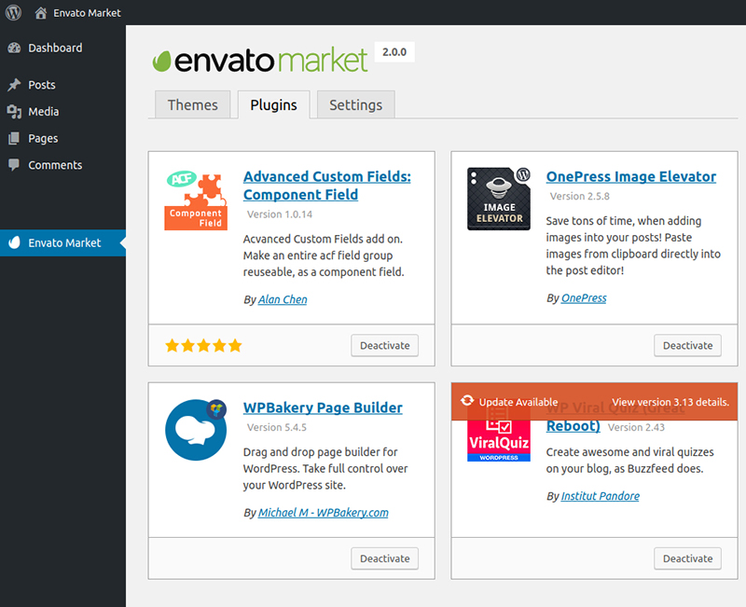Click the Envato Market leaf sidebar icon

[x=15, y=242]
